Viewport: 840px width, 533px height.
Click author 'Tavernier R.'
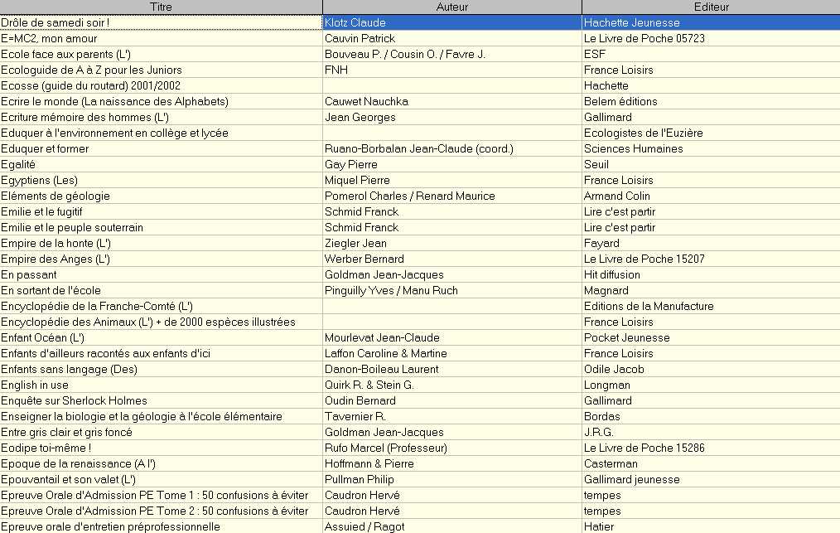point(355,417)
